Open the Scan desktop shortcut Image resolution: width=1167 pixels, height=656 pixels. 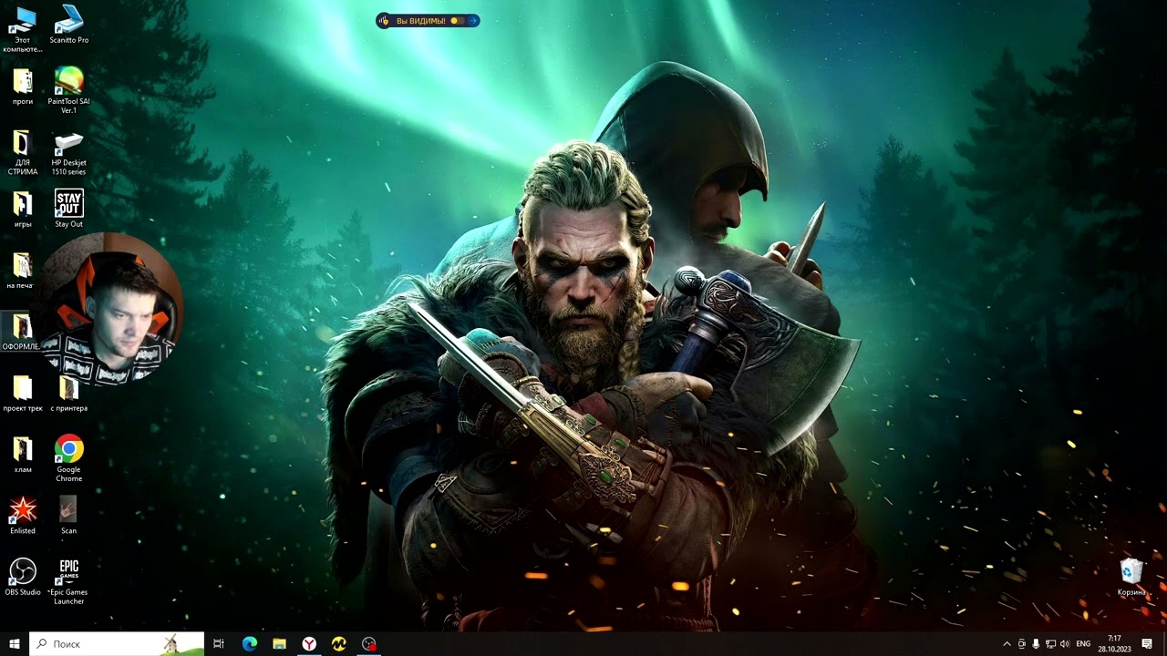click(69, 515)
